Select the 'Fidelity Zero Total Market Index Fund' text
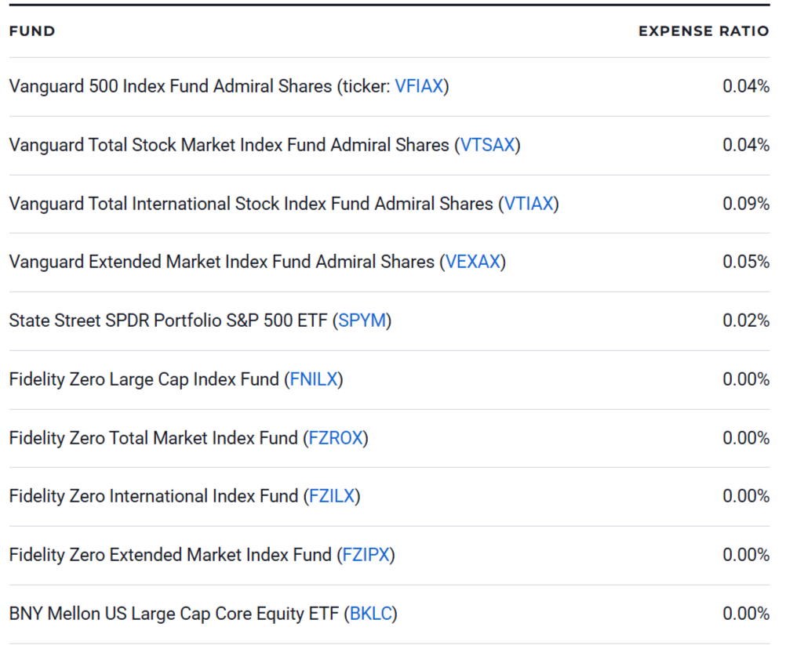 tap(154, 438)
